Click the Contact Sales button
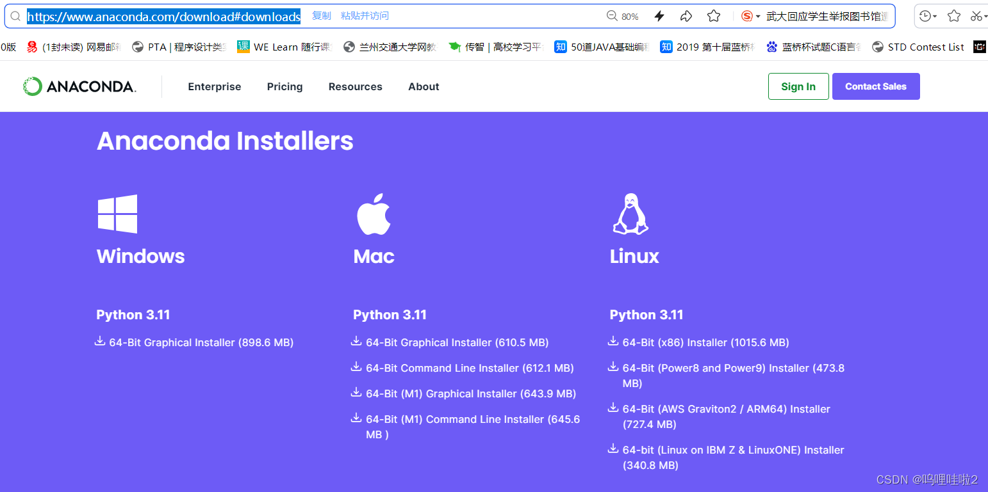Image resolution: width=988 pixels, height=492 pixels. point(876,86)
